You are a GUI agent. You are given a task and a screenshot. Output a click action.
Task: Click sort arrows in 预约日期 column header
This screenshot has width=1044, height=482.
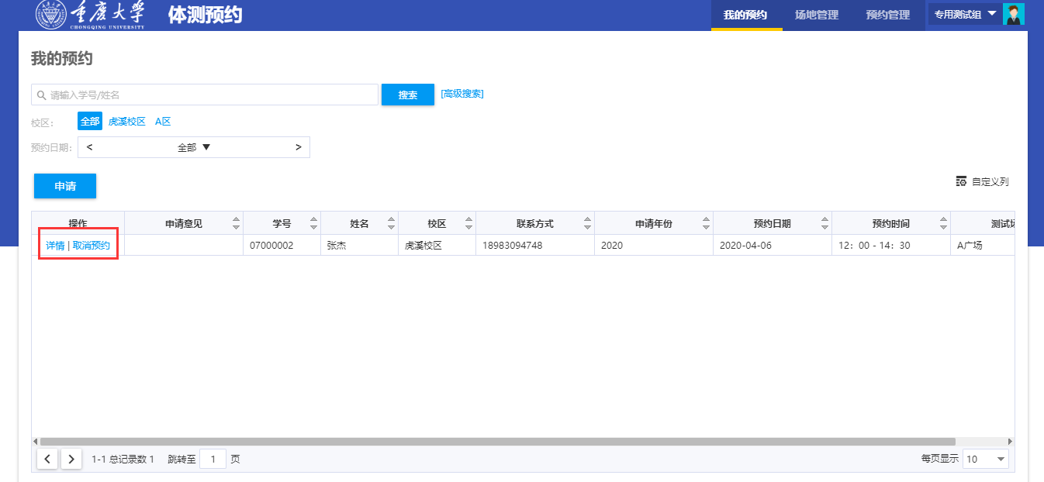pyautogui.click(x=824, y=223)
